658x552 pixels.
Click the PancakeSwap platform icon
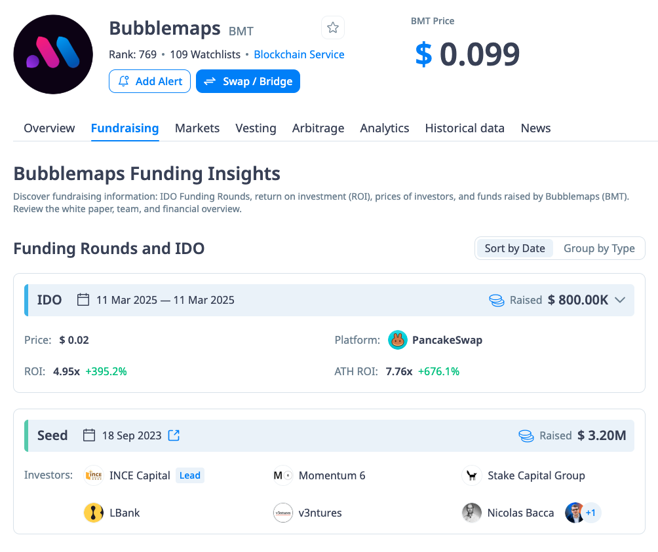[397, 340]
